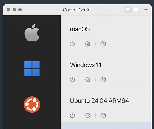154x129 pixels.
Task: Zoom the Control Center window
Action: [20, 10]
